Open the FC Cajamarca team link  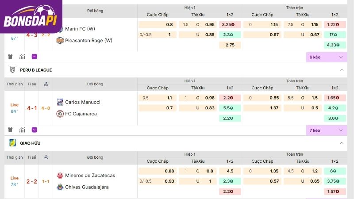(81, 114)
